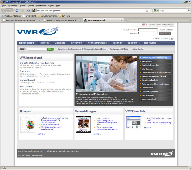192x170 pixels.
Task: Select Reinraum und Produktschutz topic
Action: [x=155, y=84]
